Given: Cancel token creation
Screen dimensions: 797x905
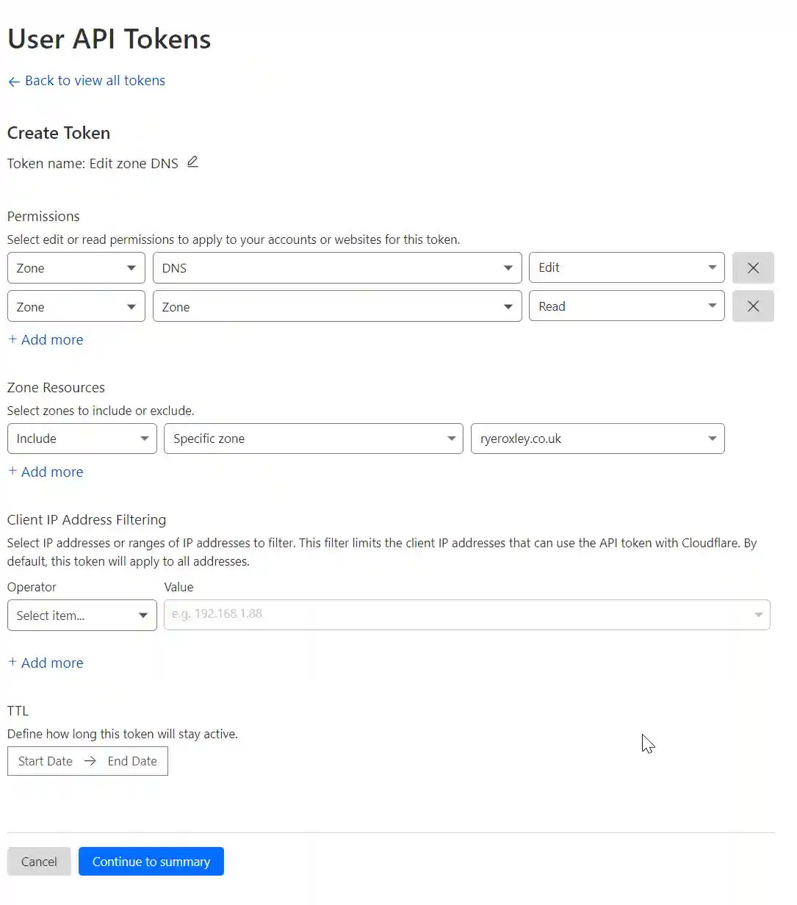Looking at the screenshot, I should [38, 861].
